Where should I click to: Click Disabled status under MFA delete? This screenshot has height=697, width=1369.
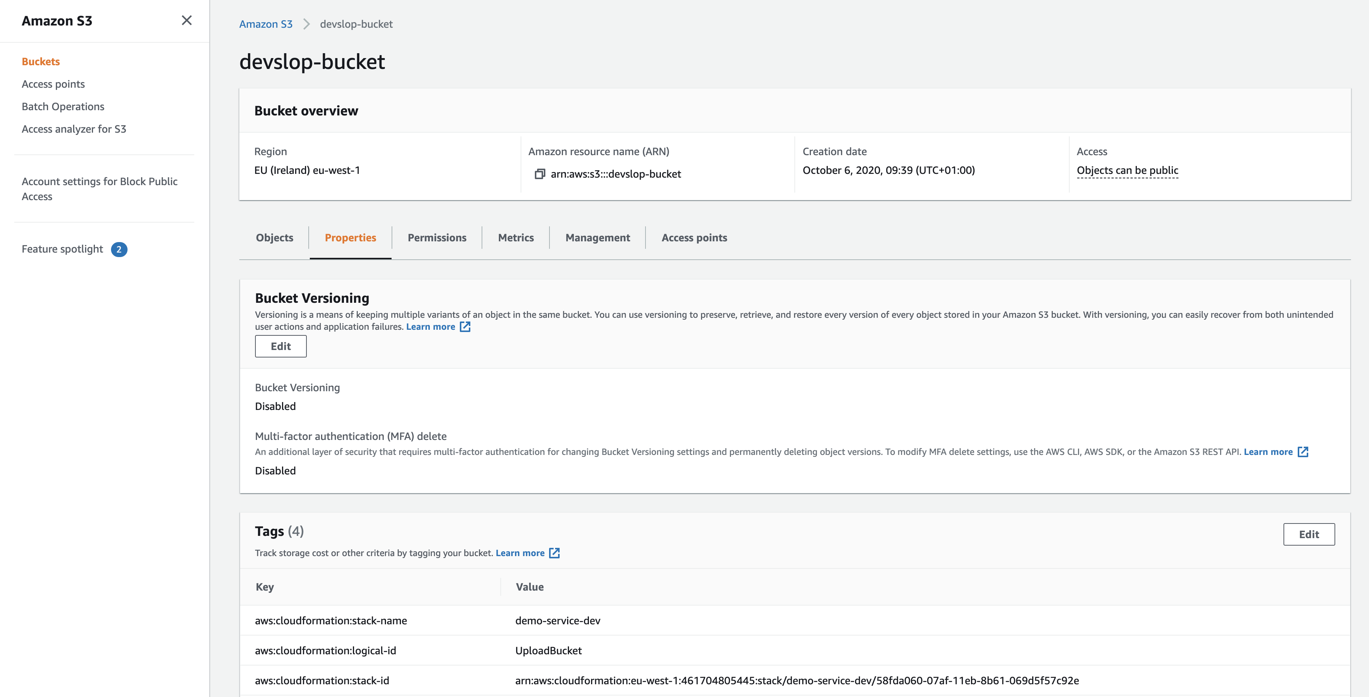(275, 471)
